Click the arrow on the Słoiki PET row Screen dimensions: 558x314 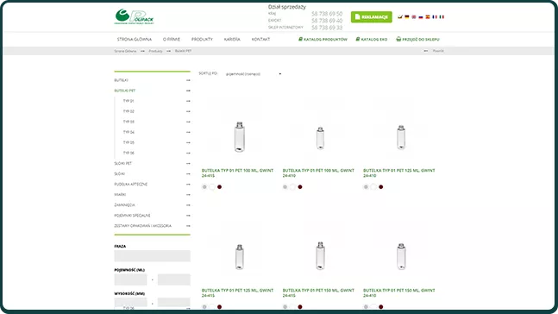[188, 163]
